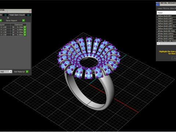Select White Gold:9K PdW in the metal list
Viewport: 176px width, 132px height.
(x=166, y=31)
